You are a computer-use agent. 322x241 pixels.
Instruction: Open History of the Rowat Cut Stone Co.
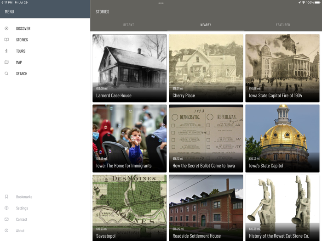tap(282, 208)
